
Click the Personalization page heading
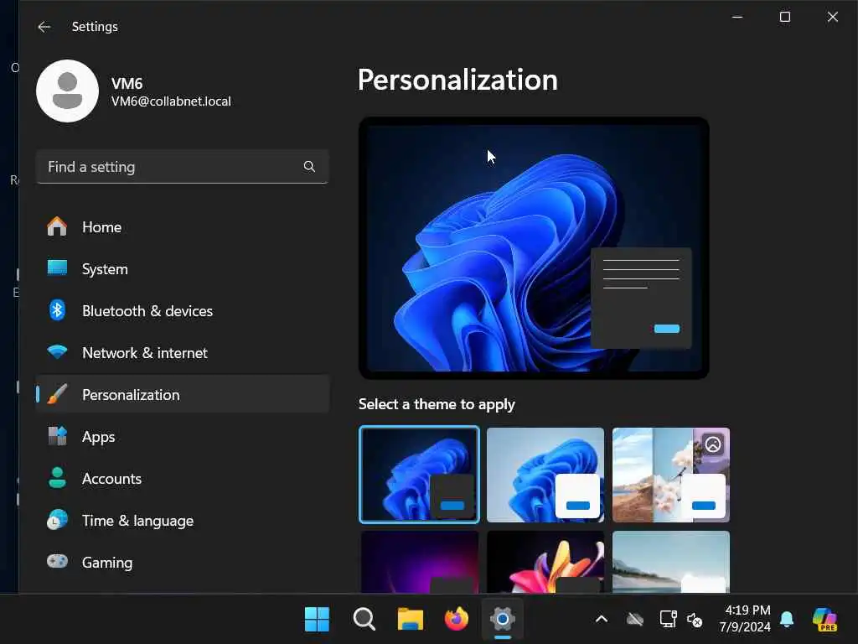tap(457, 80)
